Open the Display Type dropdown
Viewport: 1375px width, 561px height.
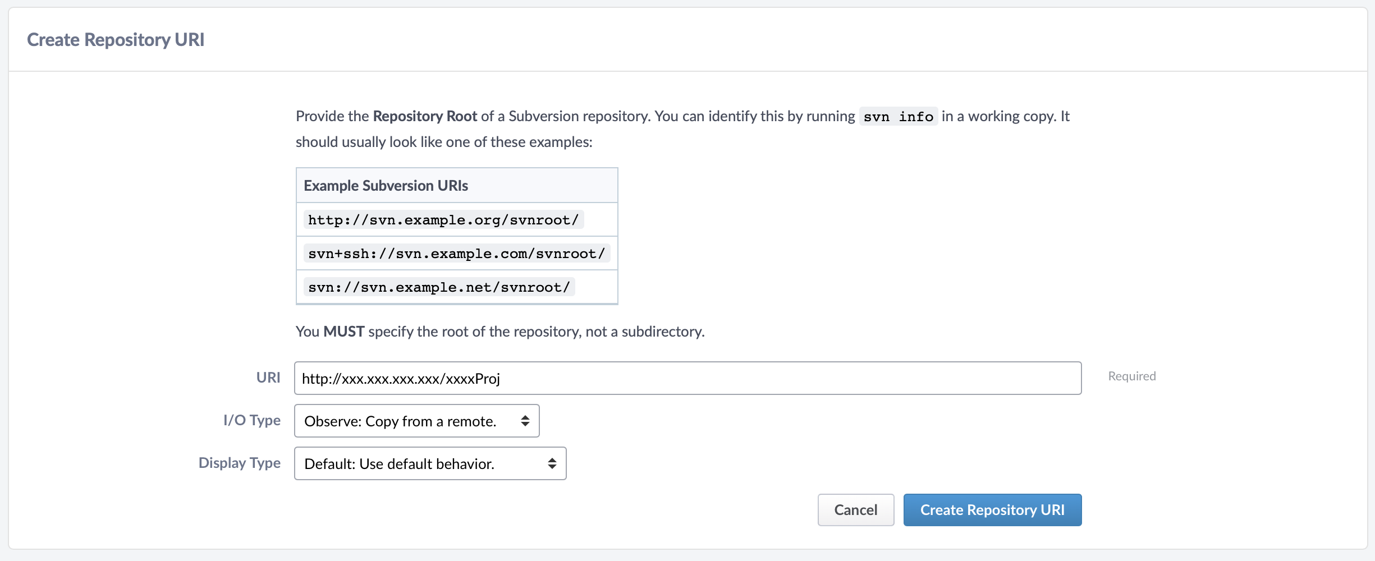(430, 463)
